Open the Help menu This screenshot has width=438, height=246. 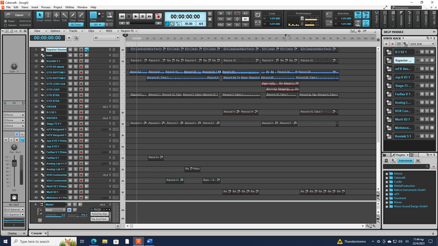pos(93,7)
